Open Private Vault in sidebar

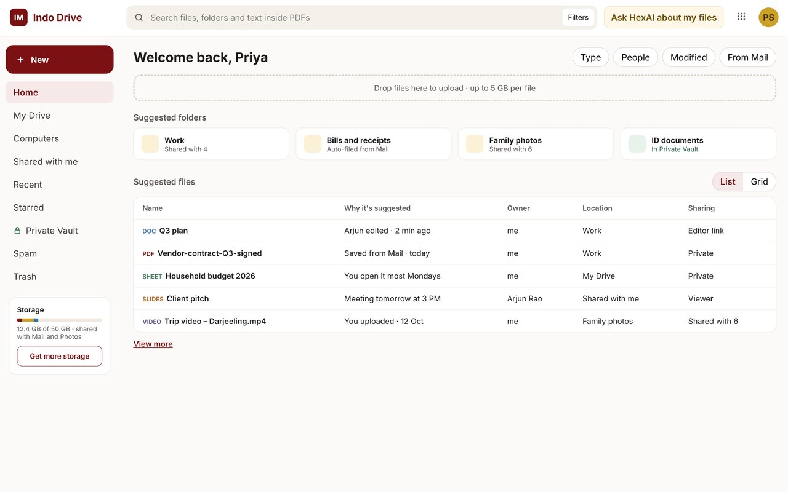tap(60, 231)
